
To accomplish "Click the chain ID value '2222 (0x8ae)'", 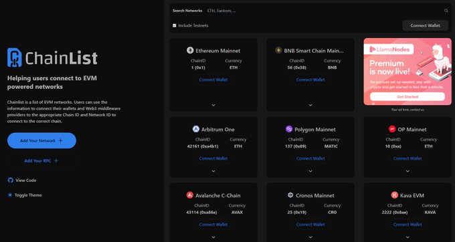I will (395, 213).
